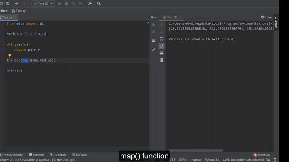Click the Python38 interpreter path in console
This screenshot has height=162, width=289.
click(x=221, y=23)
